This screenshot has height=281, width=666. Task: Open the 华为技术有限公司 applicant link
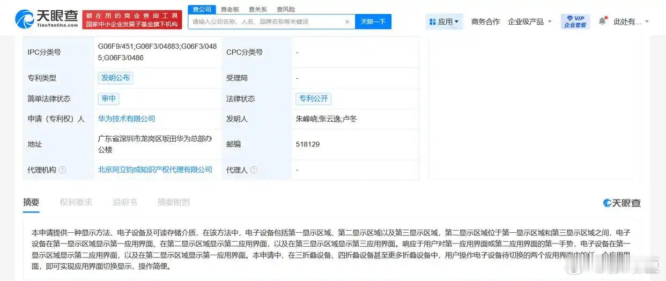(127, 119)
